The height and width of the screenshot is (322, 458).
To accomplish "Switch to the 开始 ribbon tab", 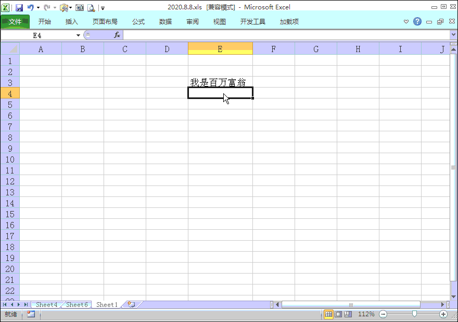I will (44, 21).
